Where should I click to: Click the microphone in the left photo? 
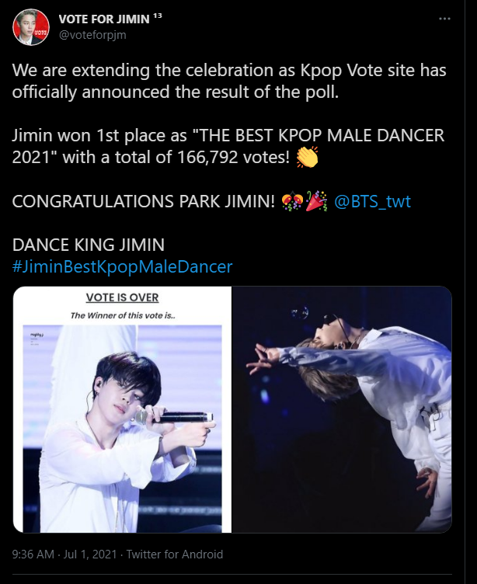173,417
